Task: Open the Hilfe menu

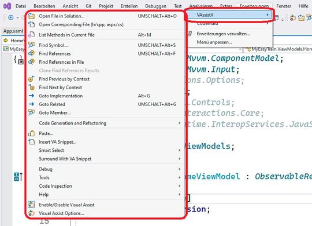Action: (303, 6)
